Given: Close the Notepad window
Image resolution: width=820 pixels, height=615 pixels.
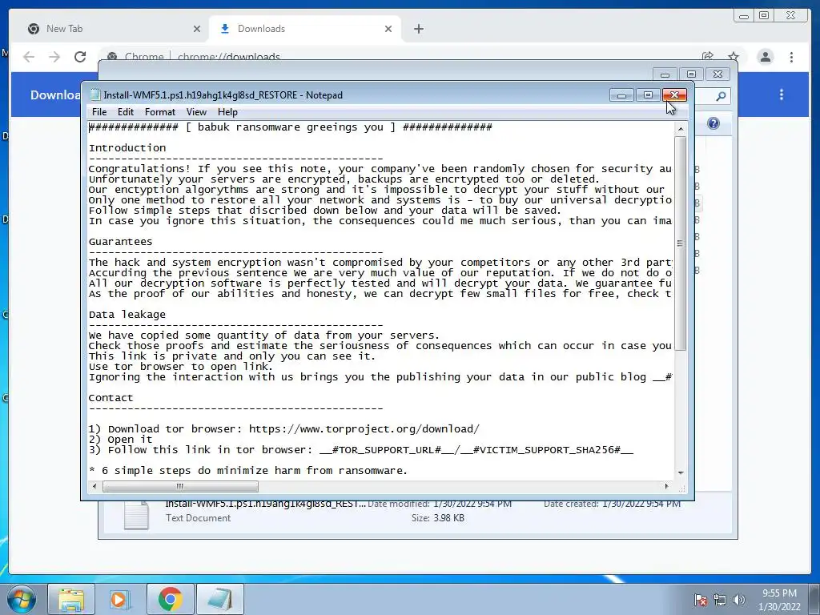Looking at the screenshot, I should [x=674, y=95].
